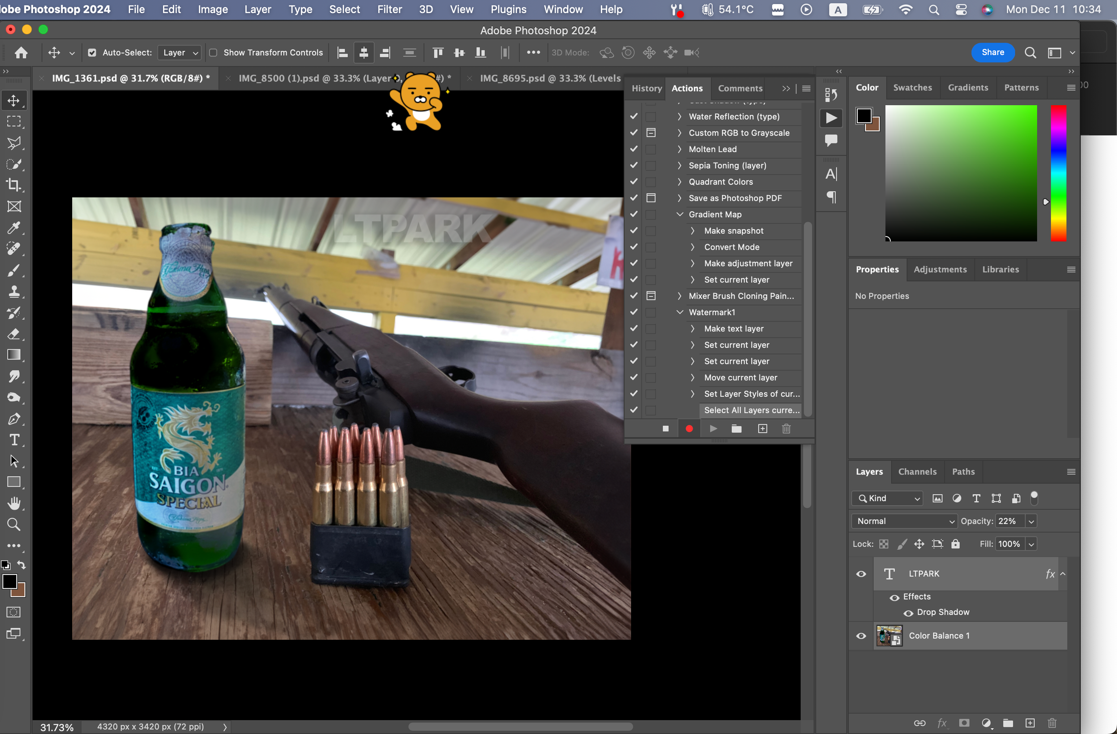Click the Share button
Screen dimensions: 1117x734
(993, 53)
